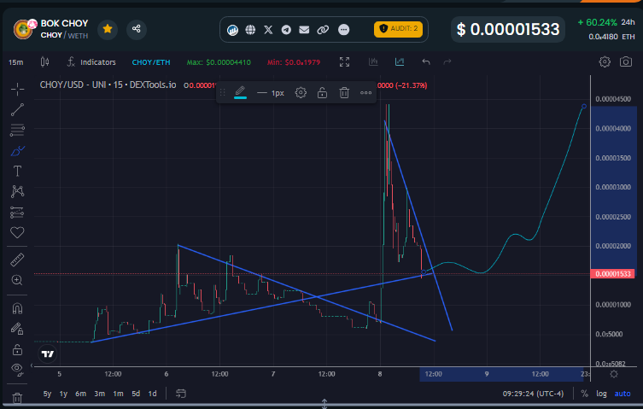Enter fullscreen chart mode

(344, 62)
